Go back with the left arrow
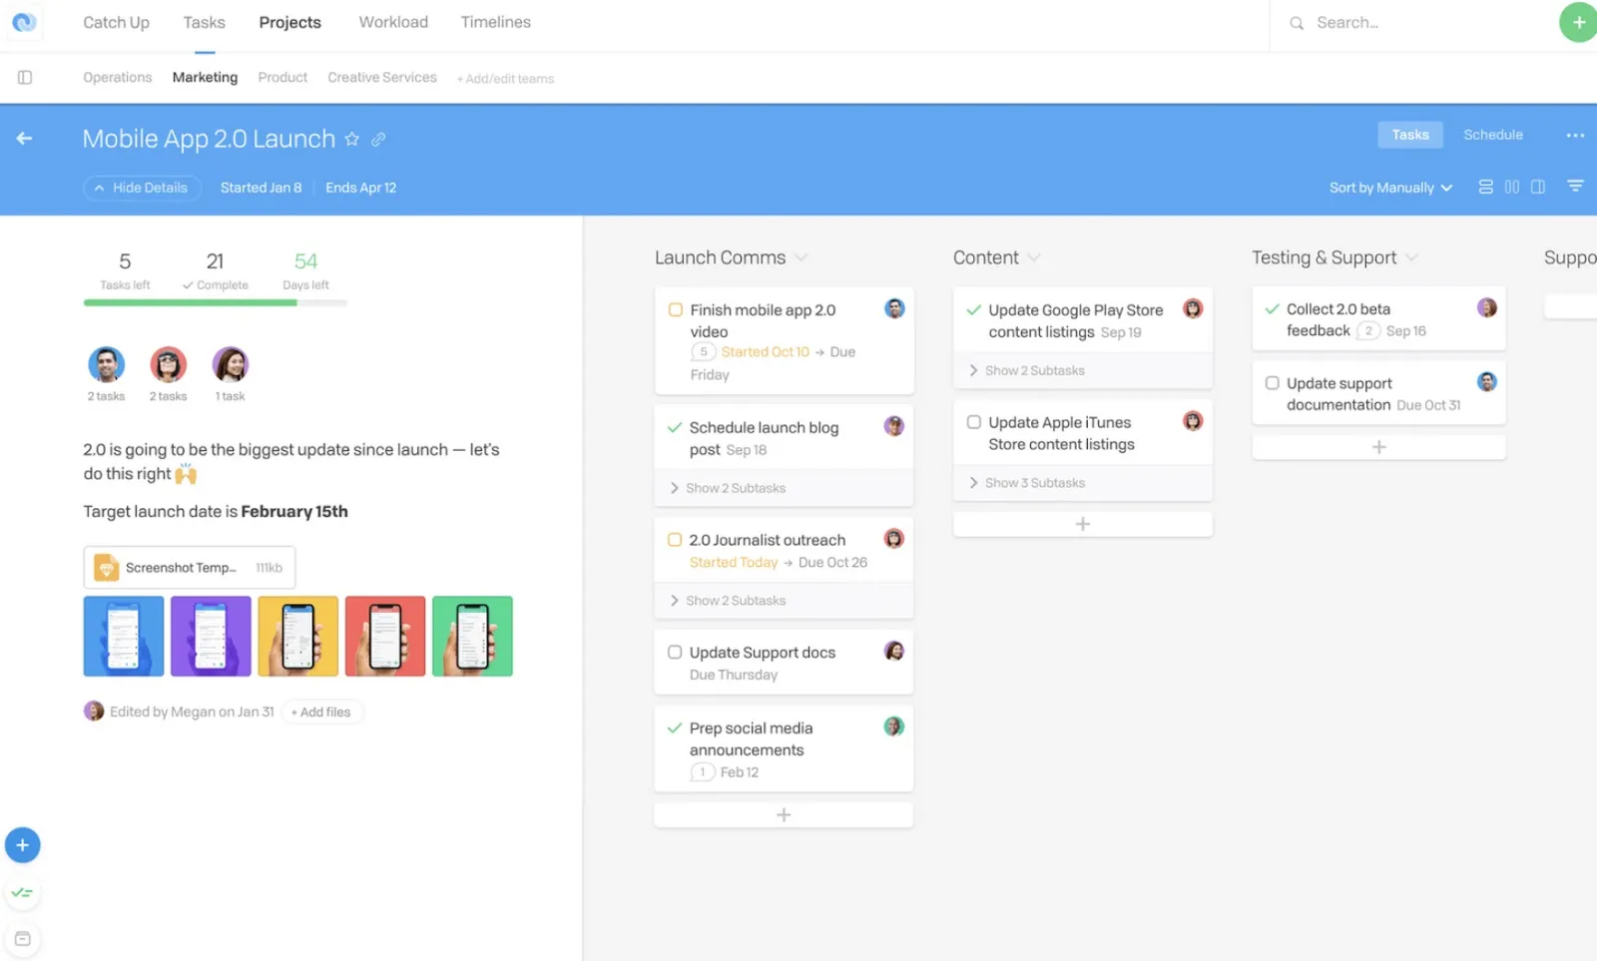The width and height of the screenshot is (1597, 961). [x=24, y=139]
